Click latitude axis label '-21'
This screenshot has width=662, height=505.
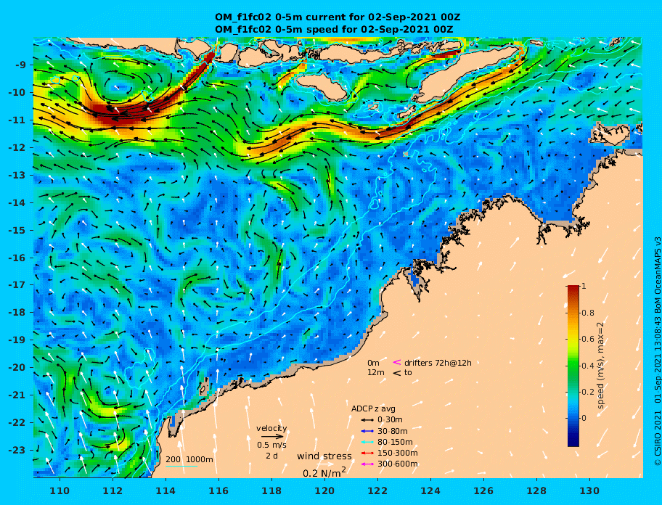pos(17,395)
